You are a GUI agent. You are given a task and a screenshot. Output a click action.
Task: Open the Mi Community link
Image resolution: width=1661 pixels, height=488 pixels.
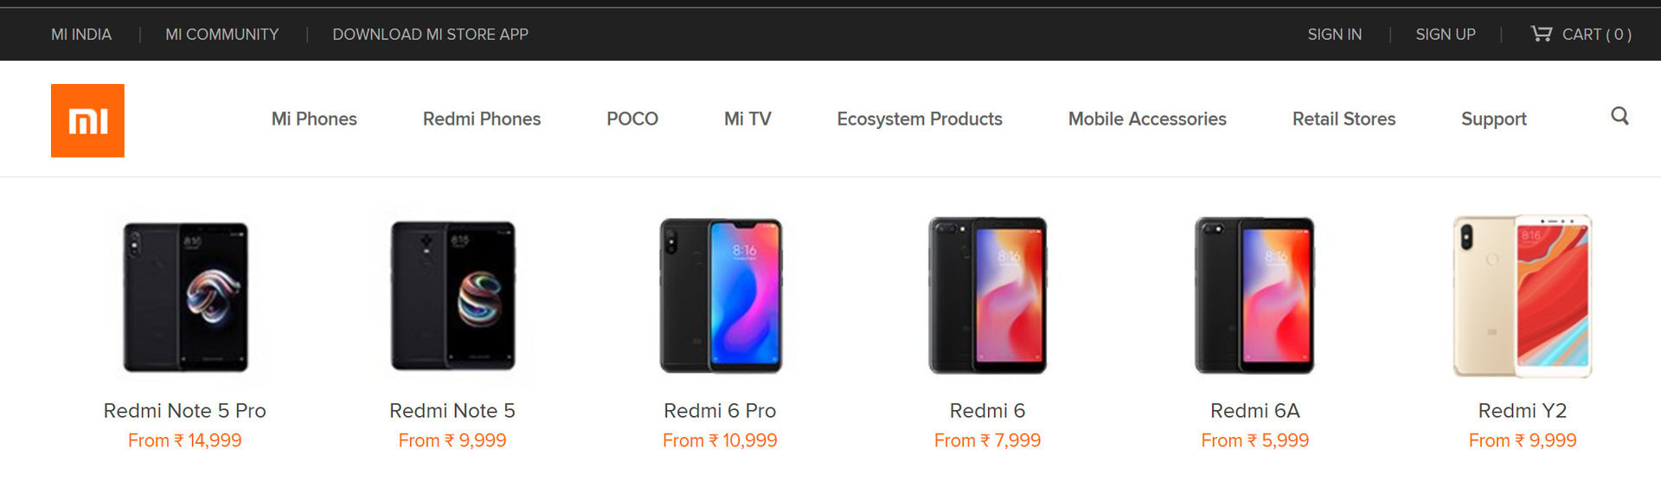tap(222, 35)
